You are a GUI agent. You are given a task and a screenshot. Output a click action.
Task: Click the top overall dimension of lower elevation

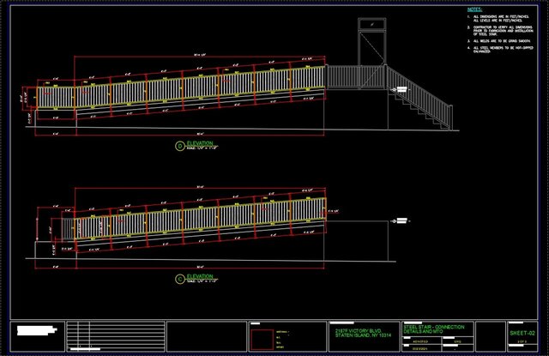[x=200, y=187]
